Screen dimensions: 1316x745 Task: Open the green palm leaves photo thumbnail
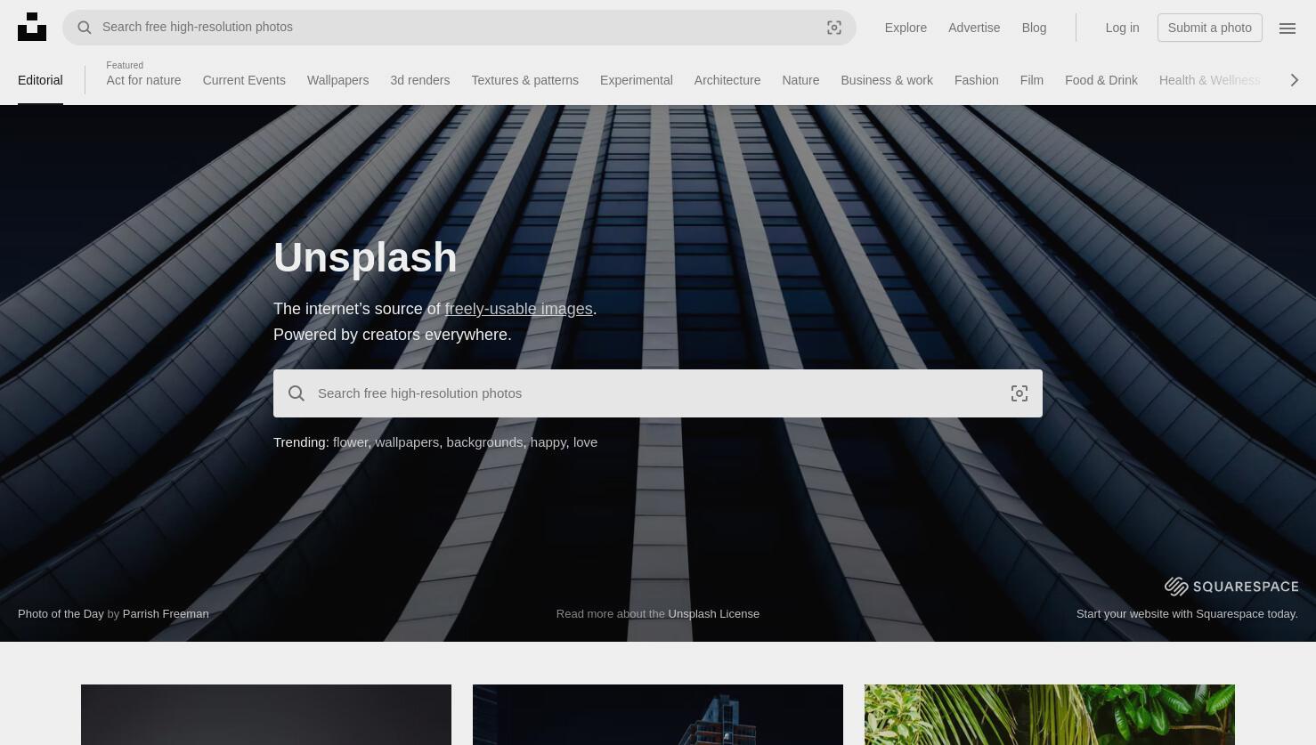1050,715
